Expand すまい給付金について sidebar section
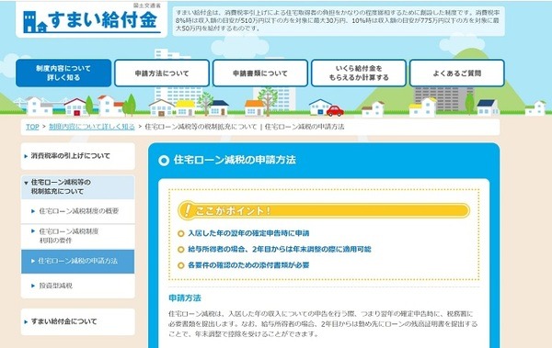The width and height of the screenshot is (552, 348). pos(78,321)
